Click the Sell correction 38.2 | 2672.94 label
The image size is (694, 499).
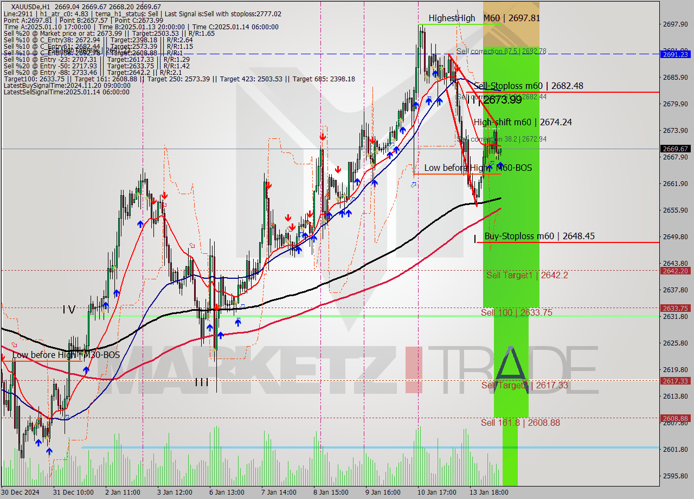[x=501, y=139]
